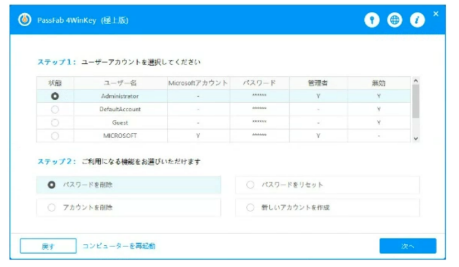
Task: Click the パスワード column header
Action: click(x=259, y=83)
